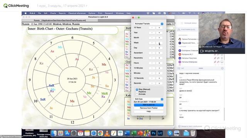Advance Minutes with plus button
Screen dimensions: 247x138
pos(159,73)
